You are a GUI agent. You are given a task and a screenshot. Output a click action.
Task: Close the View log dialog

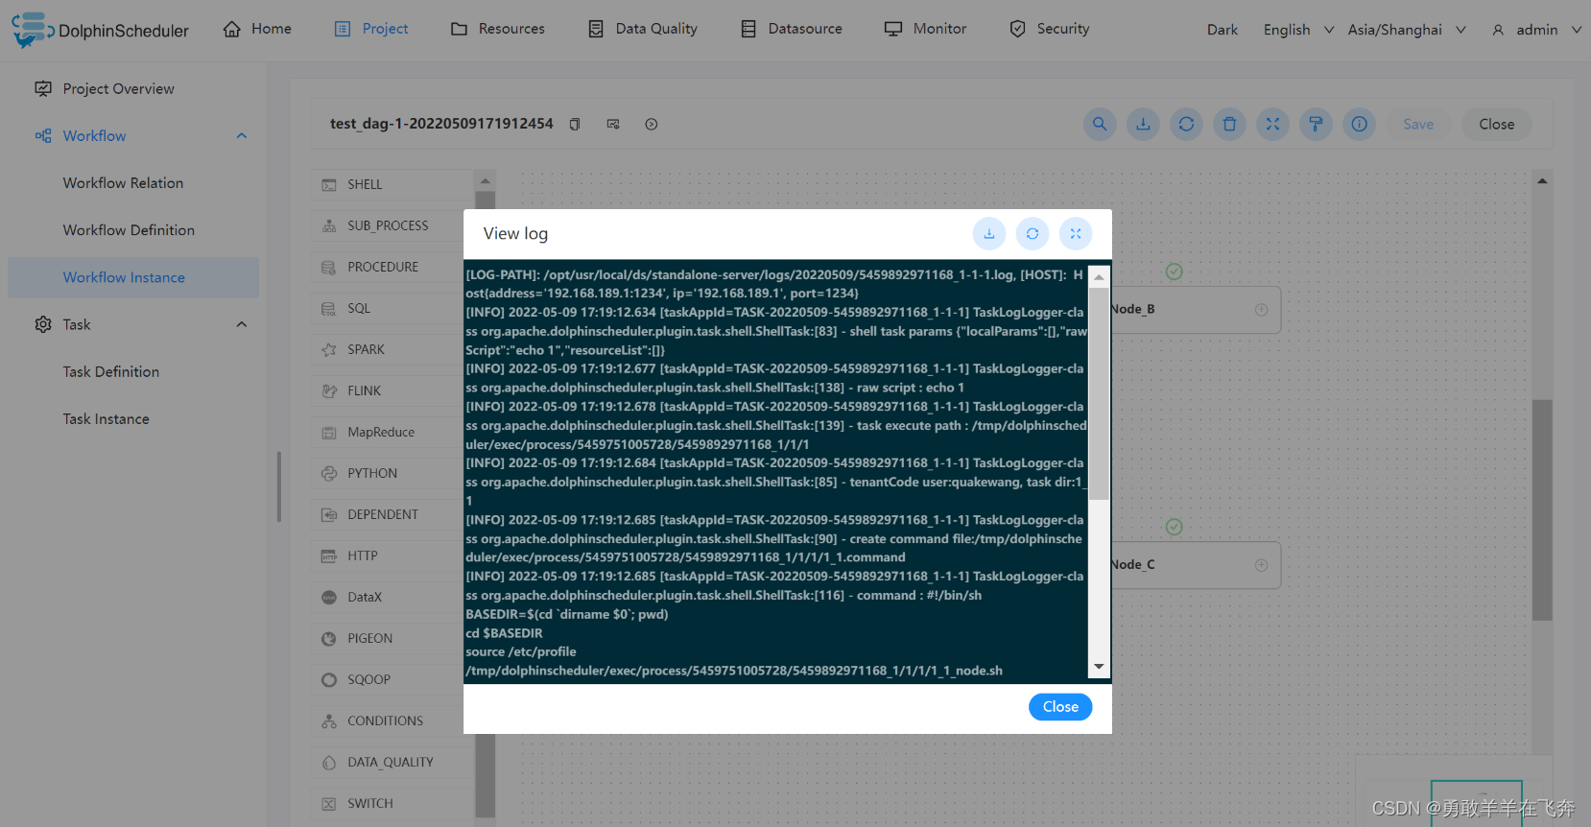click(1060, 707)
